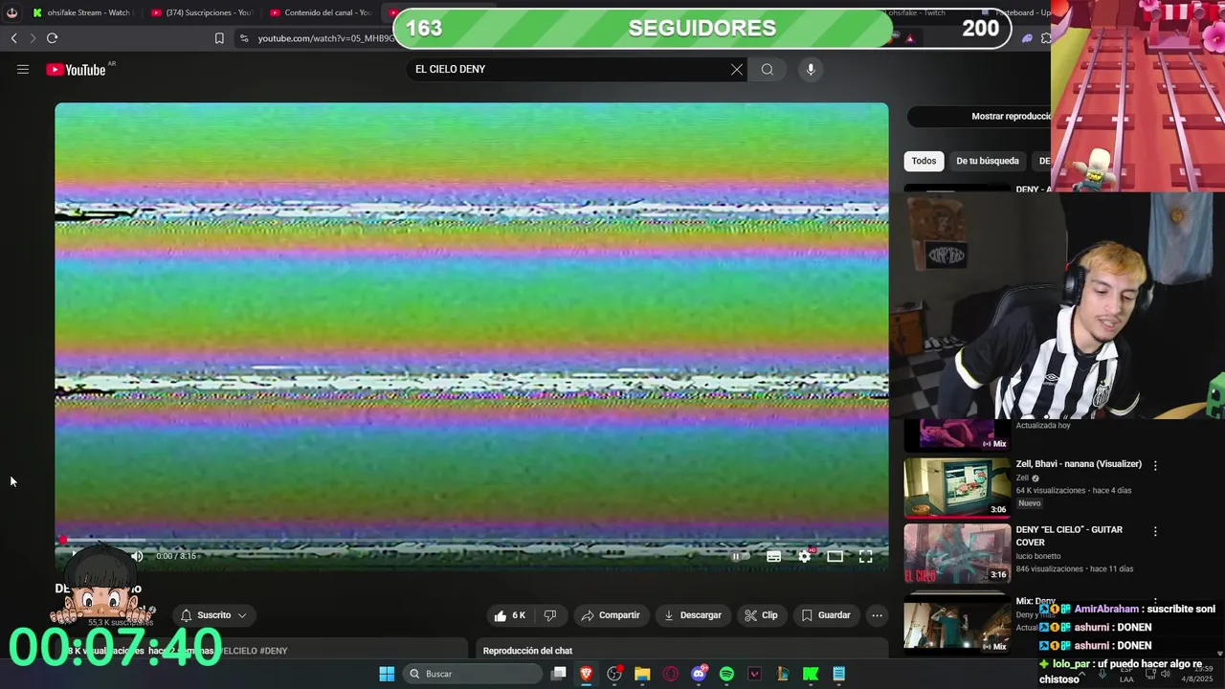Open more actions three-dot button under video
This screenshot has height=689, width=1225.
[x=877, y=615]
